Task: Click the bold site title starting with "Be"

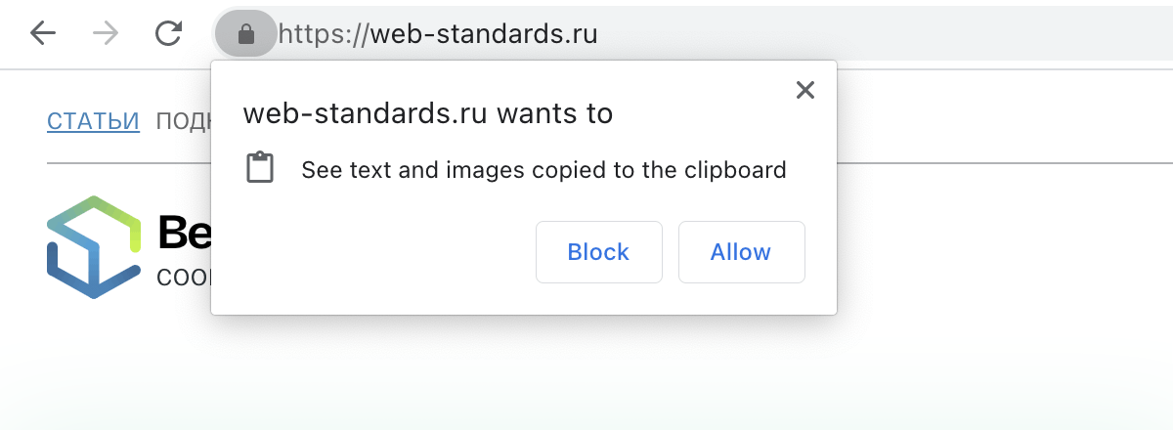Action: pyautogui.click(x=184, y=233)
